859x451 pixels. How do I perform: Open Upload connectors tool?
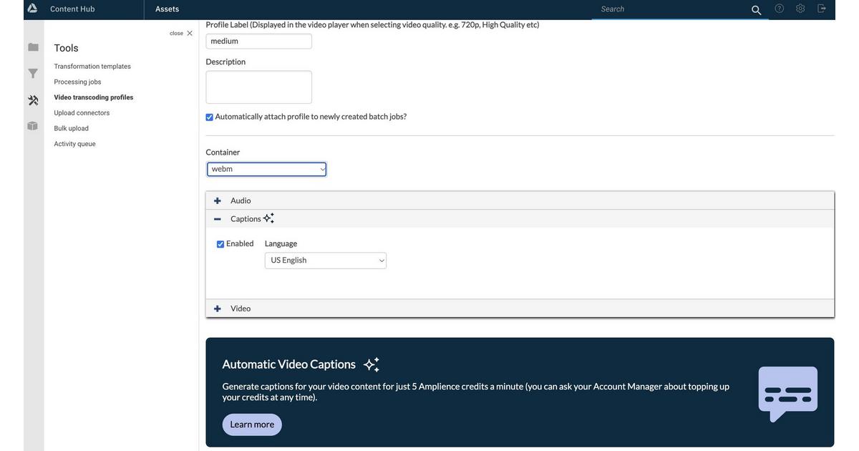click(x=82, y=113)
